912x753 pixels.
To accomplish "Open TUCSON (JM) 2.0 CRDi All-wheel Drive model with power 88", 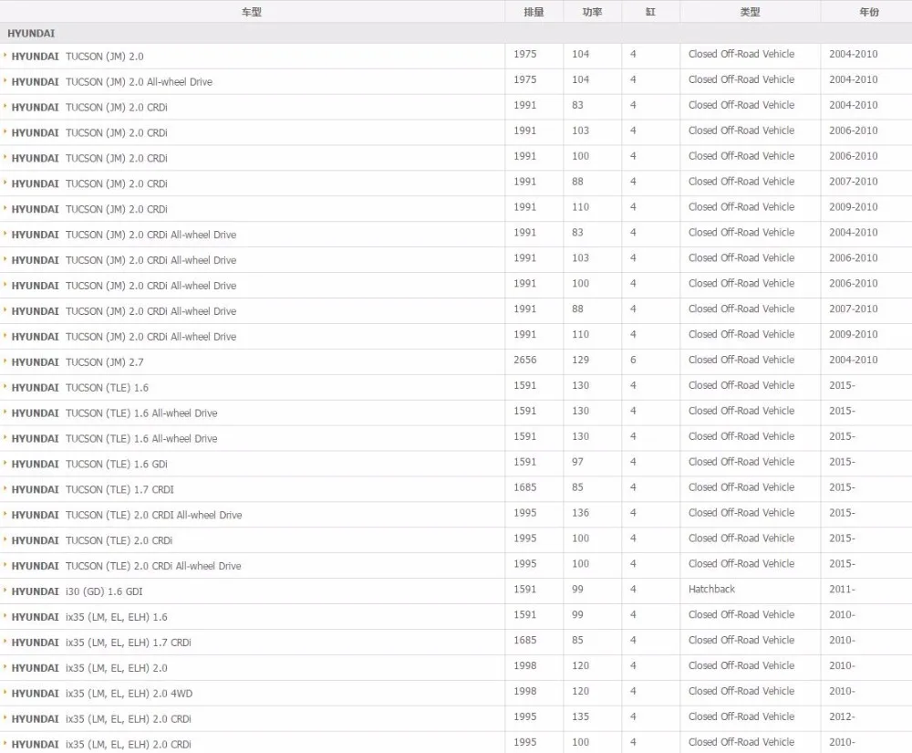I will [124, 311].
